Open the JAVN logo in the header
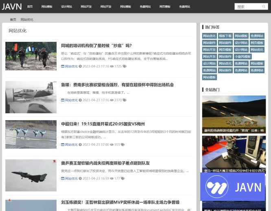The image size is (271, 211). pos(12,6)
